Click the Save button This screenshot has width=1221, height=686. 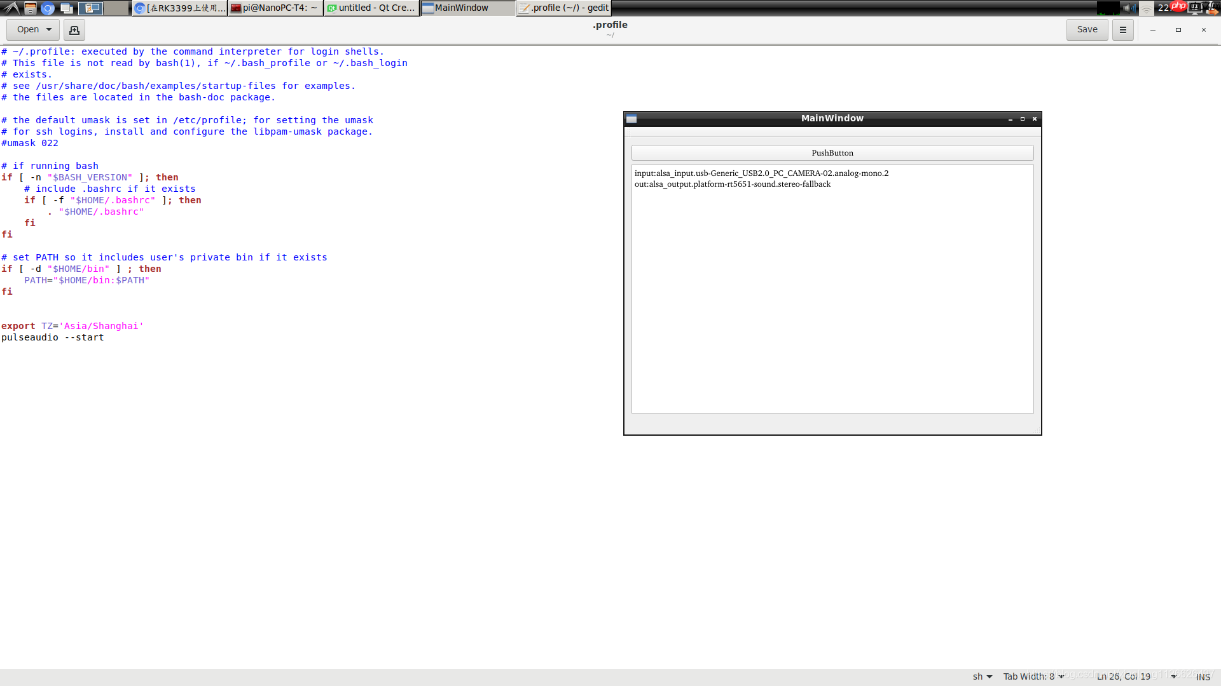pos(1087,30)
